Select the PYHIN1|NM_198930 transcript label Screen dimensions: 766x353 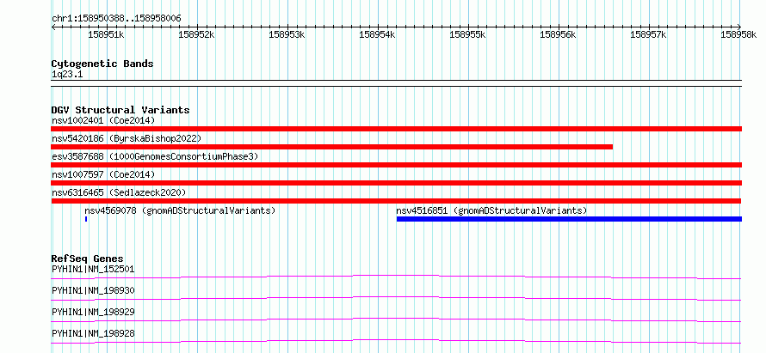[x=93, y=290]
